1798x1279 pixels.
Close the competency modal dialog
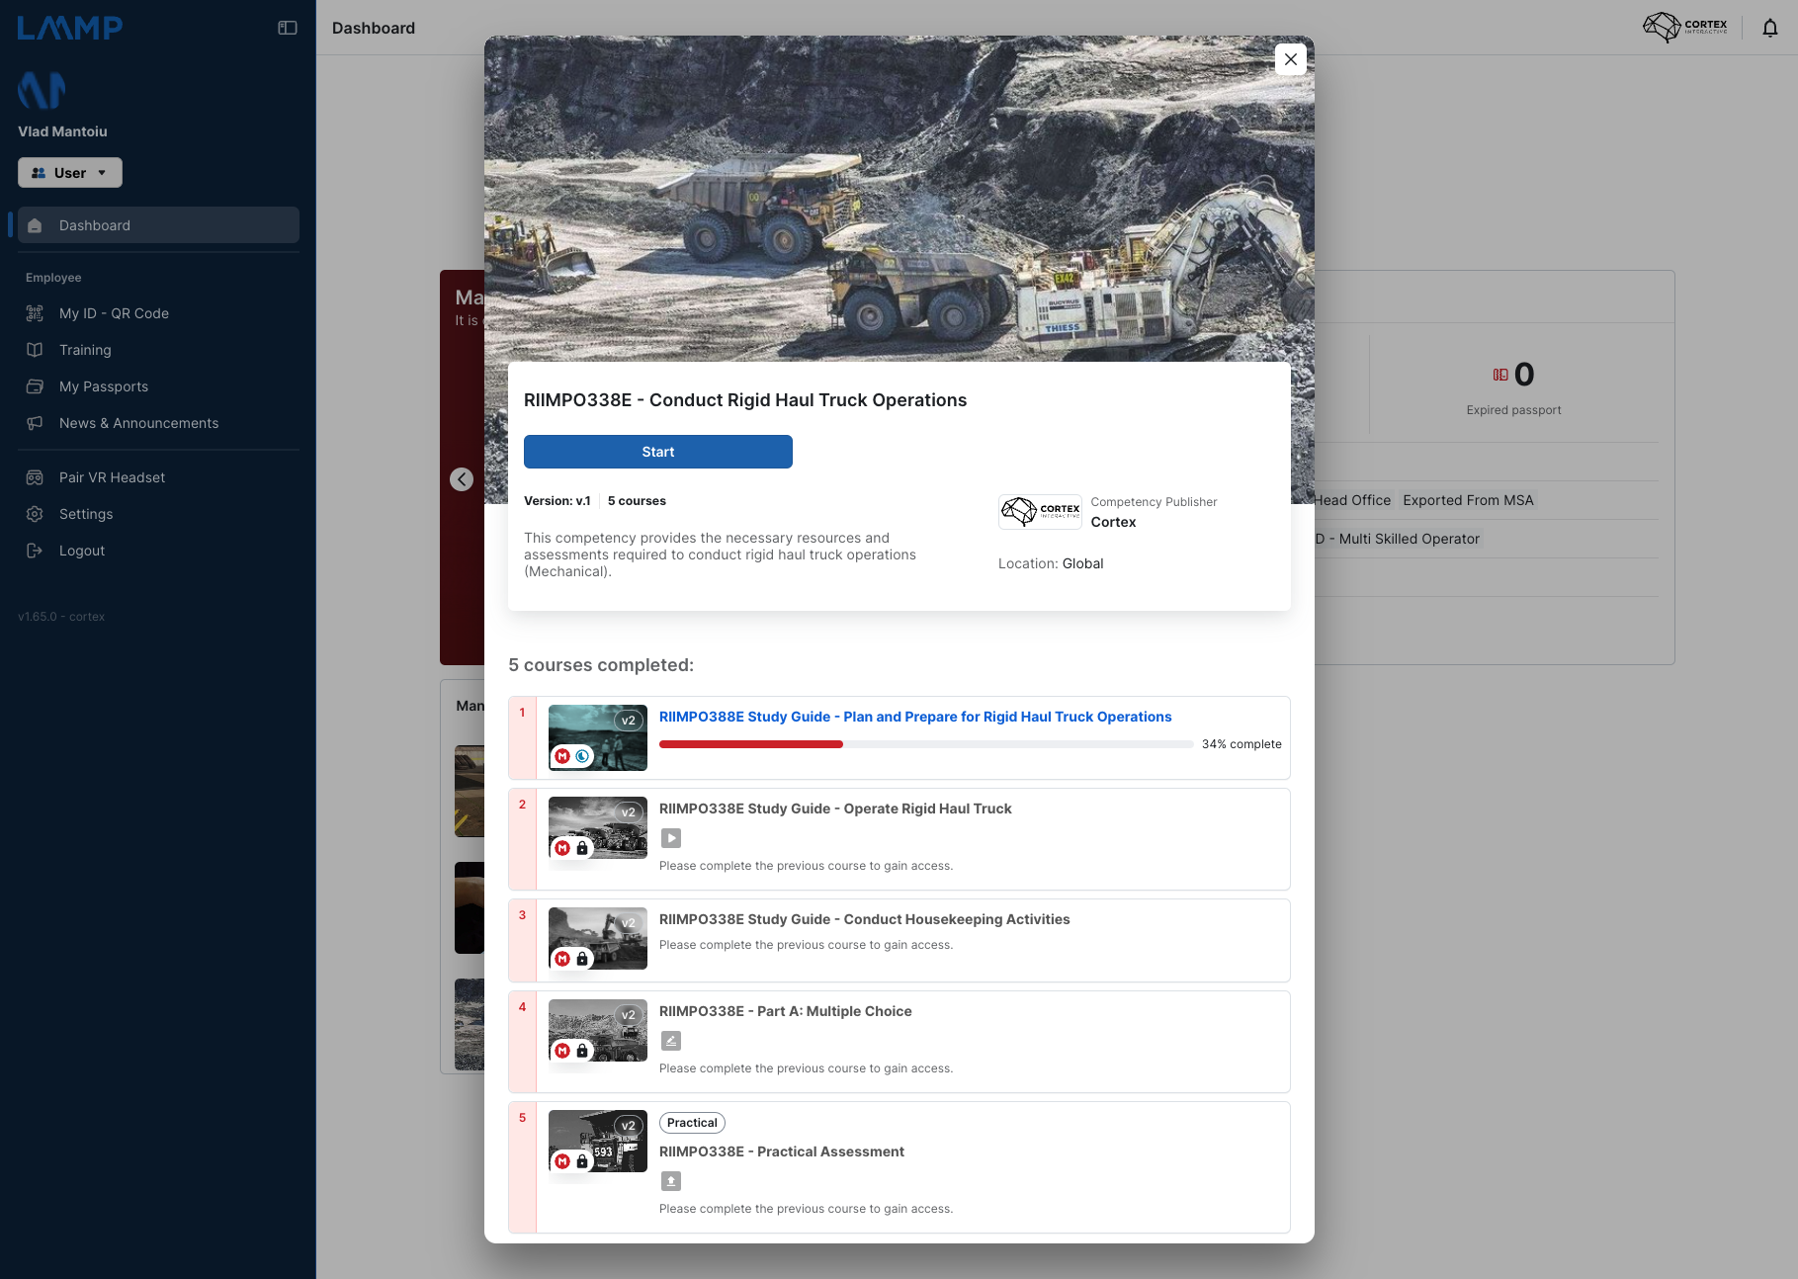pos(1291,59)
